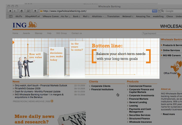
Task: Open Commercial Finance product link
Action: coord(140,86)
